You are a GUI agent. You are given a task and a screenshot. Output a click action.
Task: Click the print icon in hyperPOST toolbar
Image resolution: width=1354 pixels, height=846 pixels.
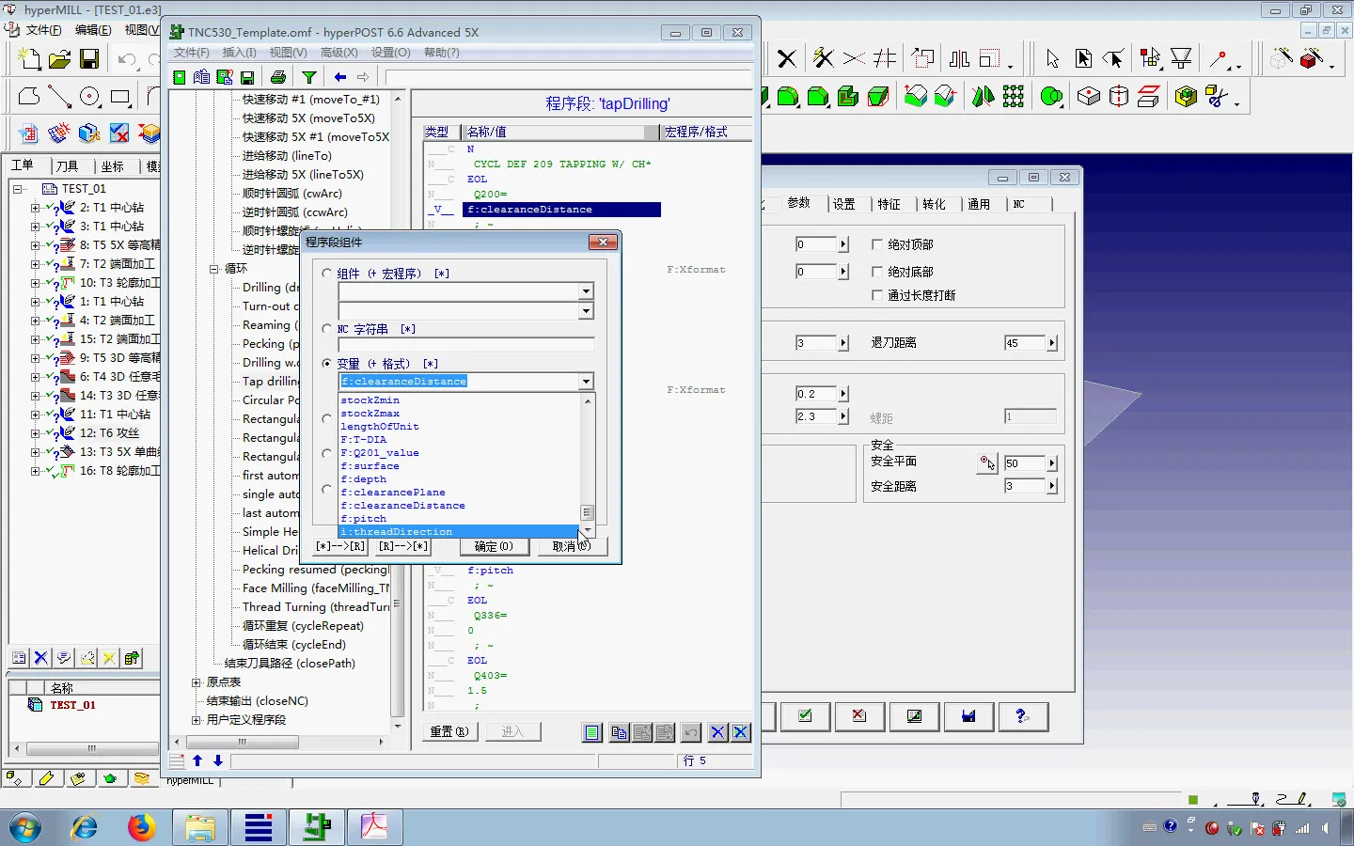click(x=278, y=77)
